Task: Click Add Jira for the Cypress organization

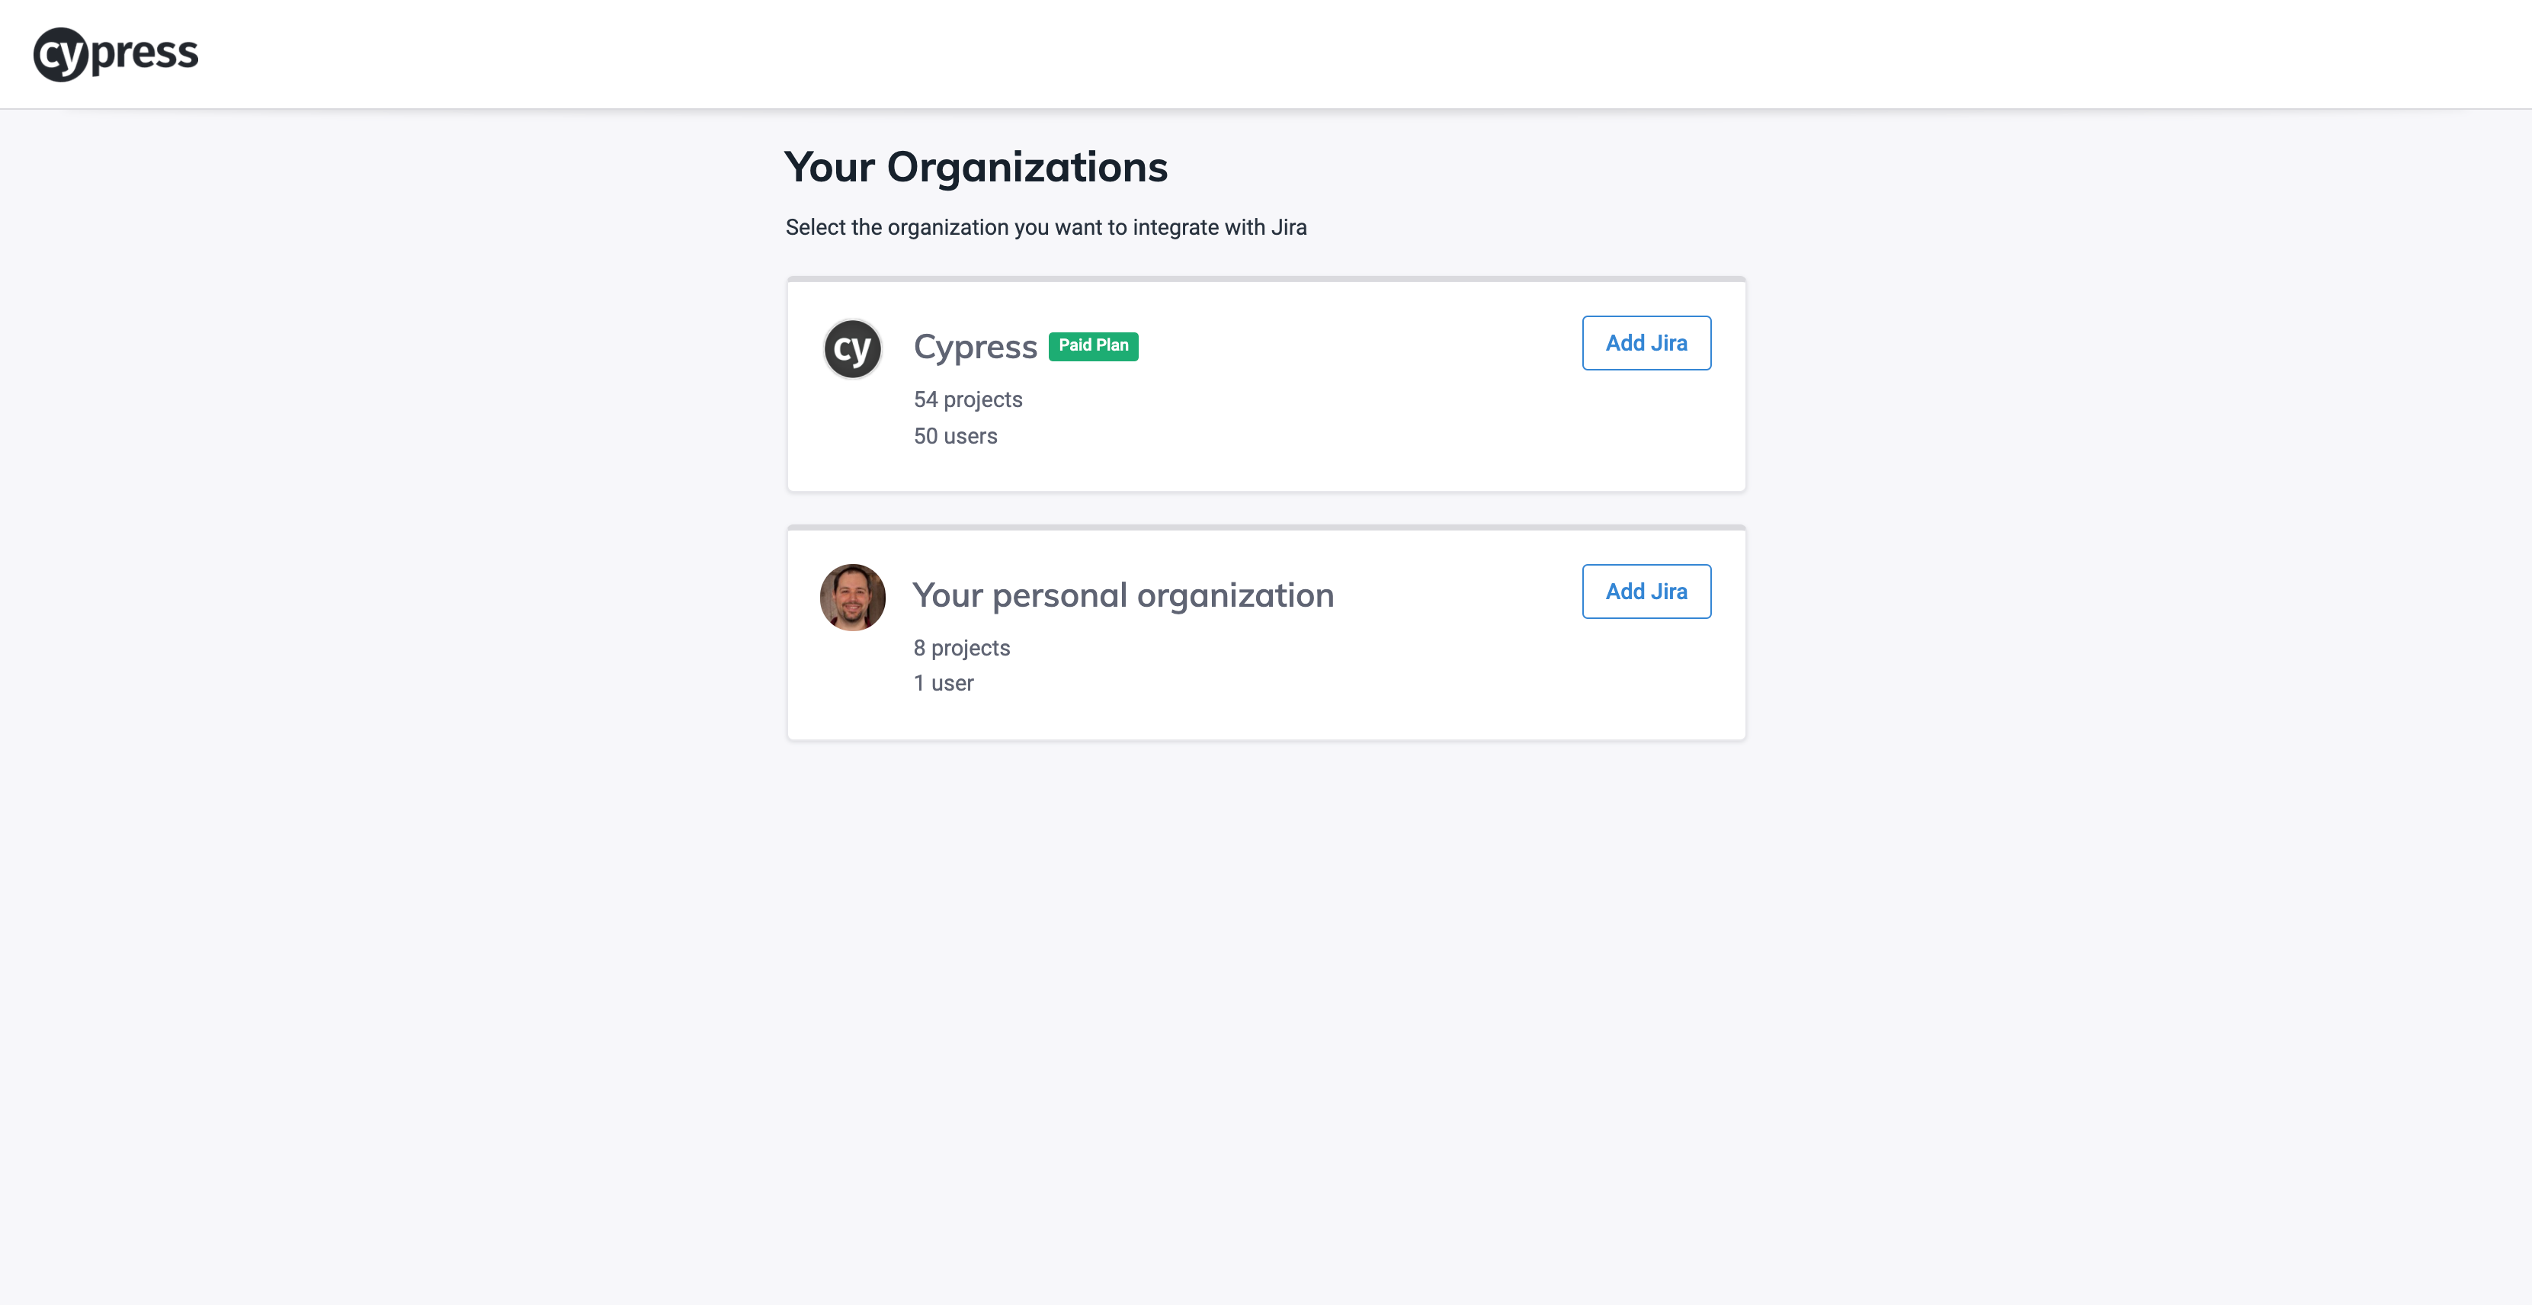Action: [1646, 342]
